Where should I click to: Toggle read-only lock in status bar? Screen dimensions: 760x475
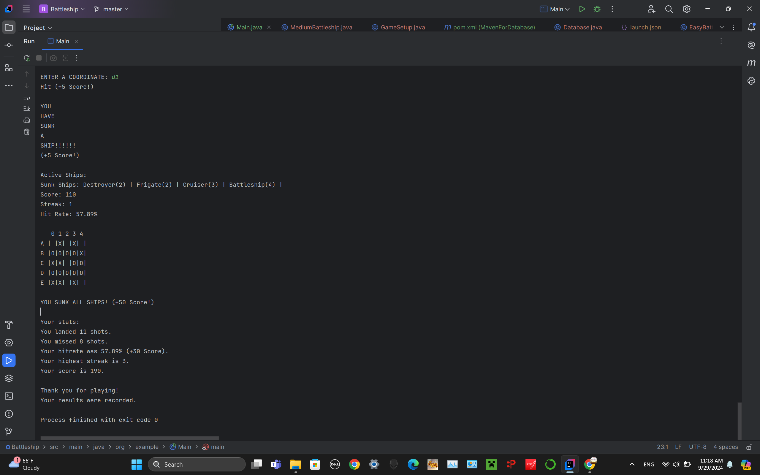[749, 447]
